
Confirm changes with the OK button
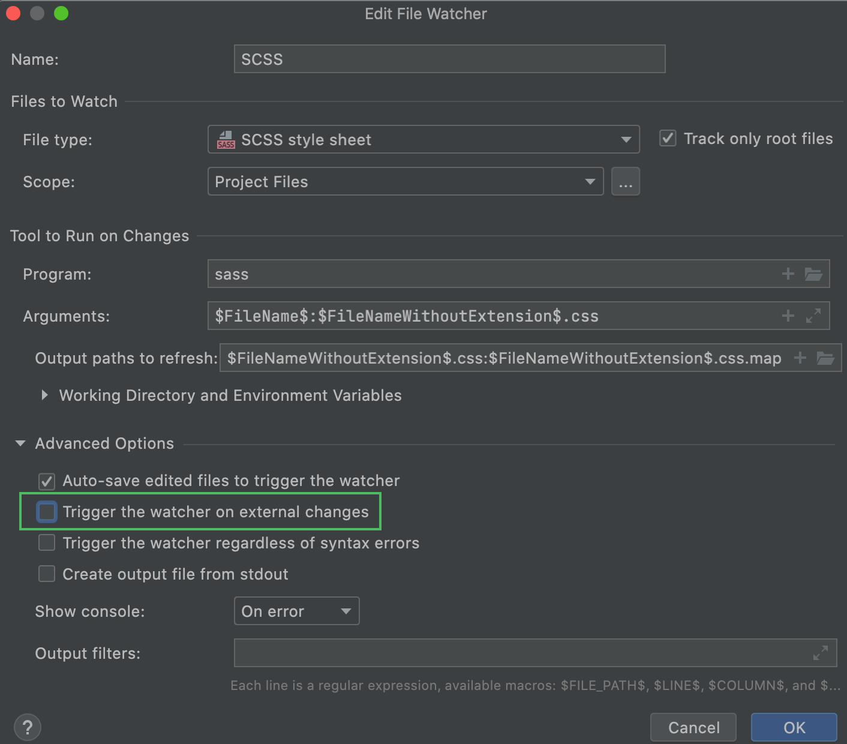coord(793,727)
